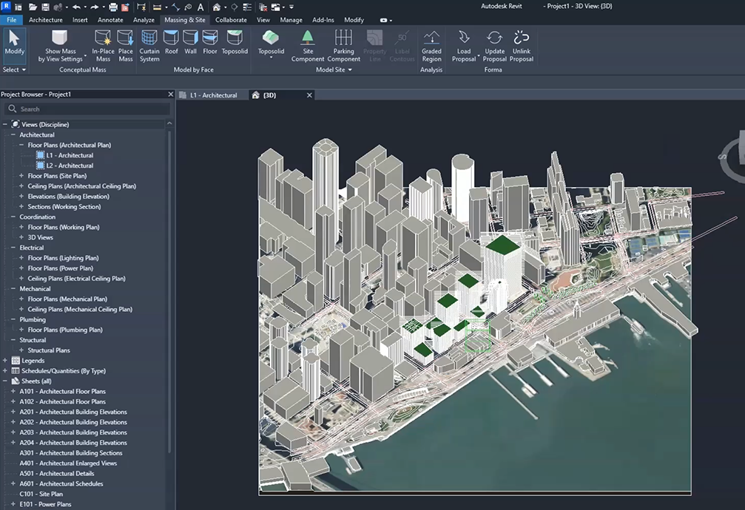Switch to L1 - Architectural view tab
This screenshot has height=510, width=745.
coord(213,95)
